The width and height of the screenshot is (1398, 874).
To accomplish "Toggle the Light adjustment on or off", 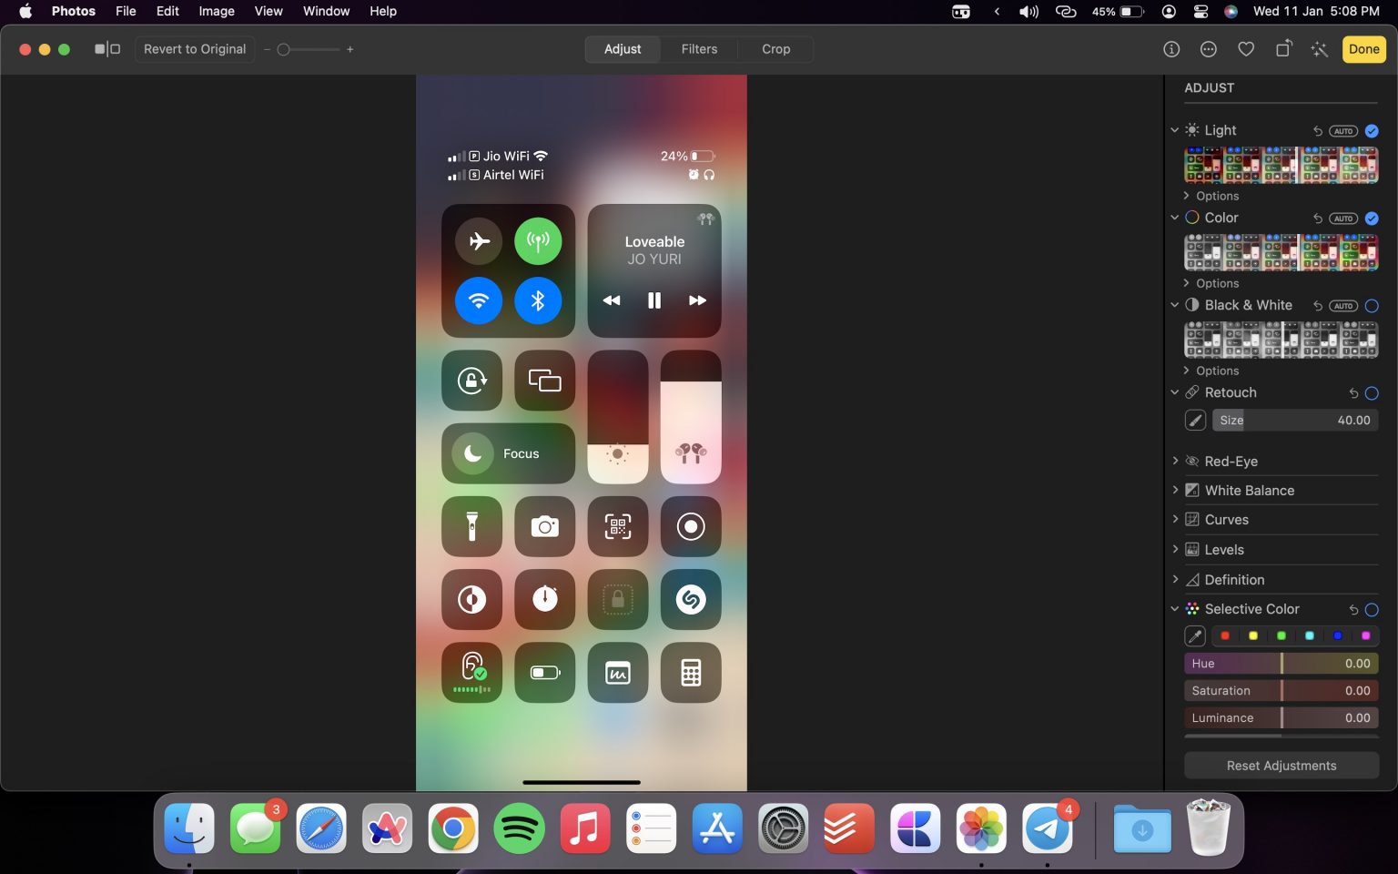I will coord(1373,130).
